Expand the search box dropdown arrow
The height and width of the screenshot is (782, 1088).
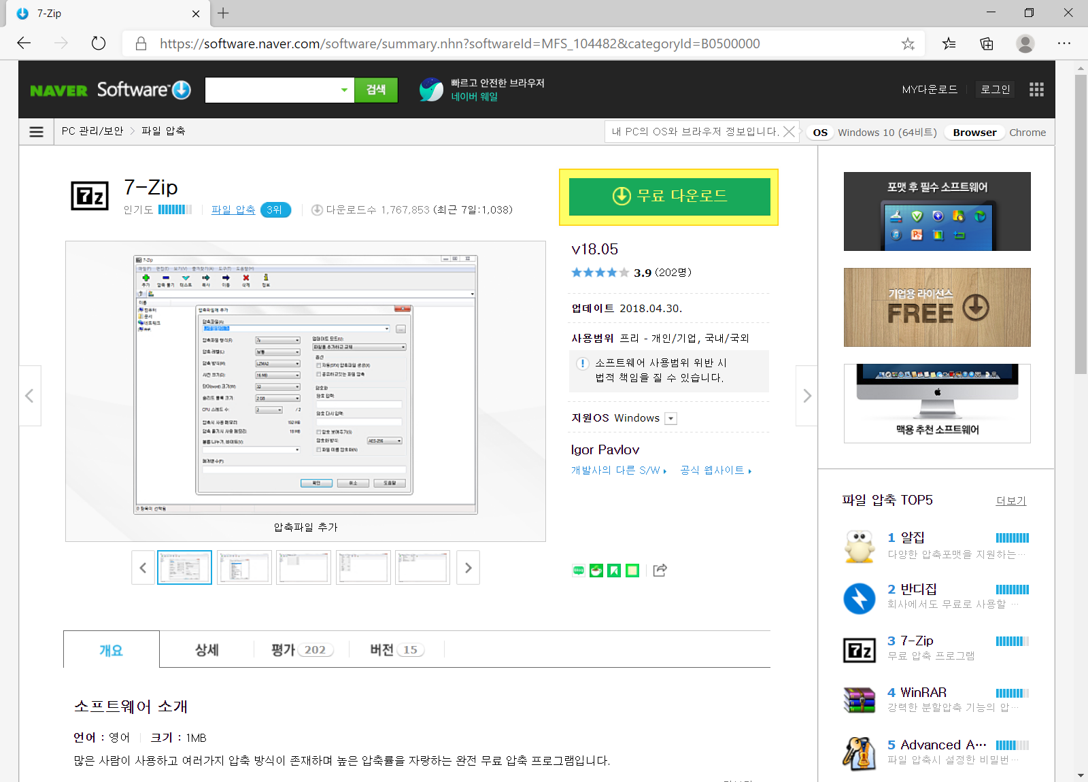click(344, 90)
